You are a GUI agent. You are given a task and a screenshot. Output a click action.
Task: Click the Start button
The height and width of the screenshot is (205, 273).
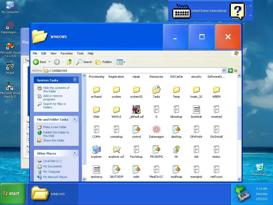tap(13, 194)
